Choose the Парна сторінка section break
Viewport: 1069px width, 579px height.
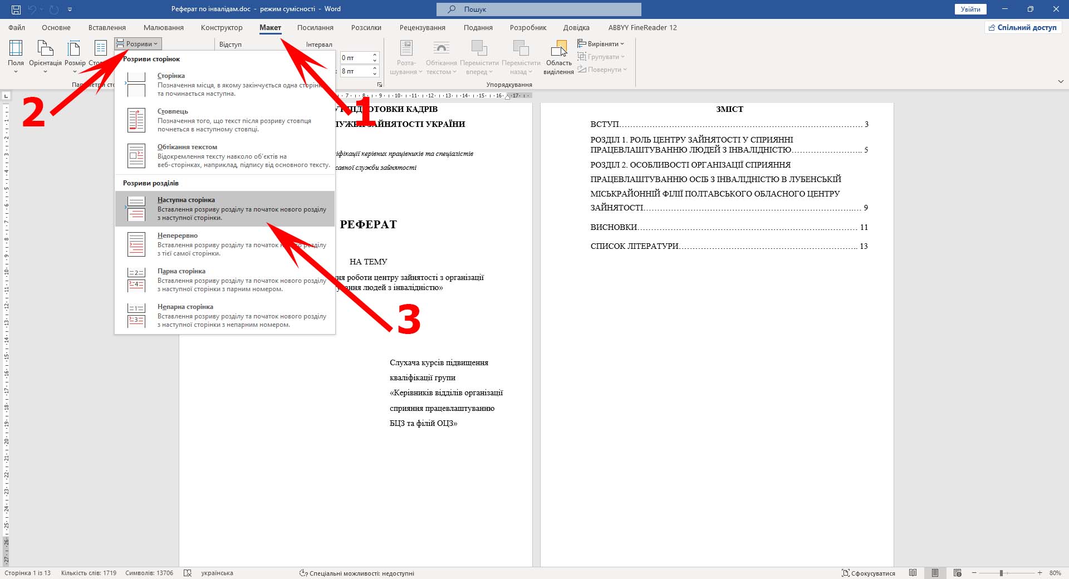point(225,280)
